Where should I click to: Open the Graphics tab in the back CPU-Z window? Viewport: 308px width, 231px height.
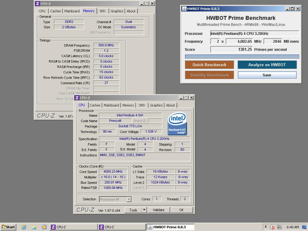tap(117, 11)
